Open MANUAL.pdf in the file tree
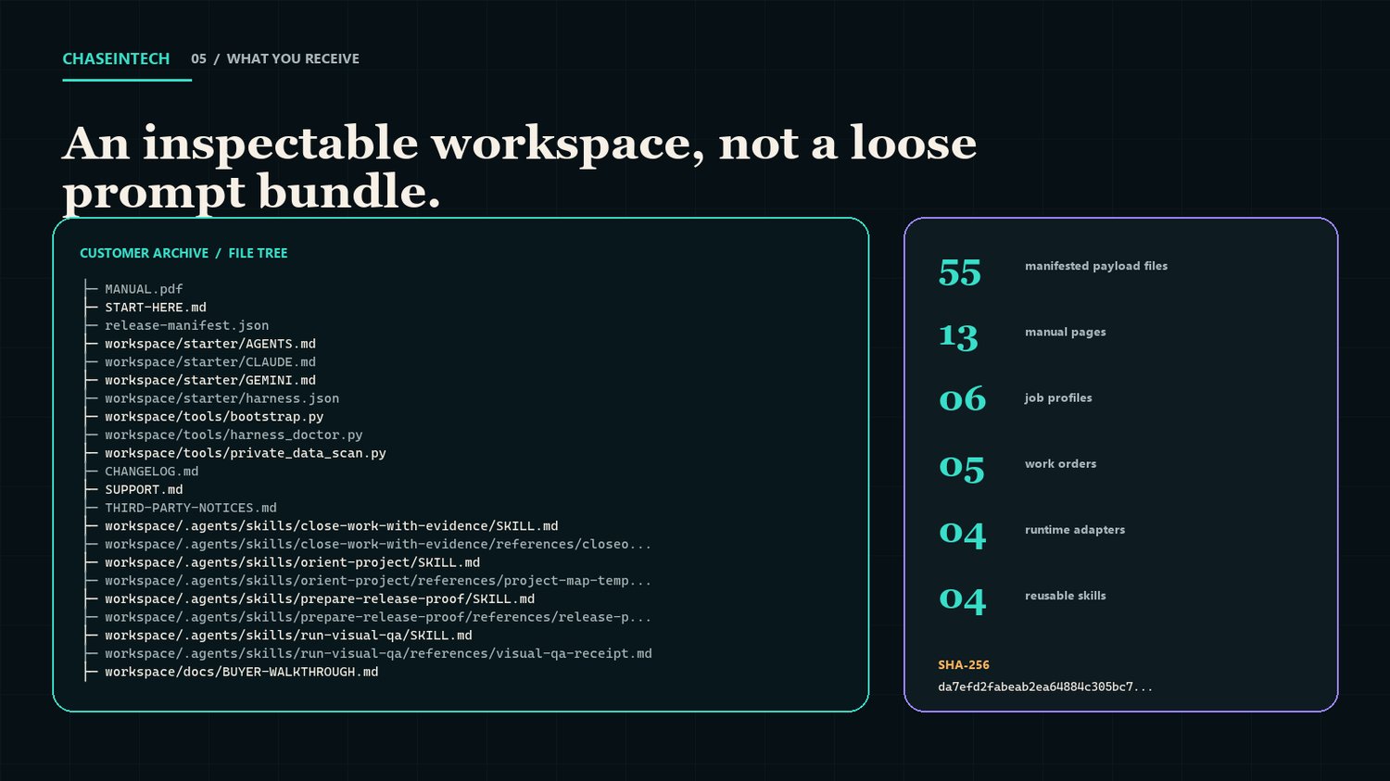 coord(144,289)
